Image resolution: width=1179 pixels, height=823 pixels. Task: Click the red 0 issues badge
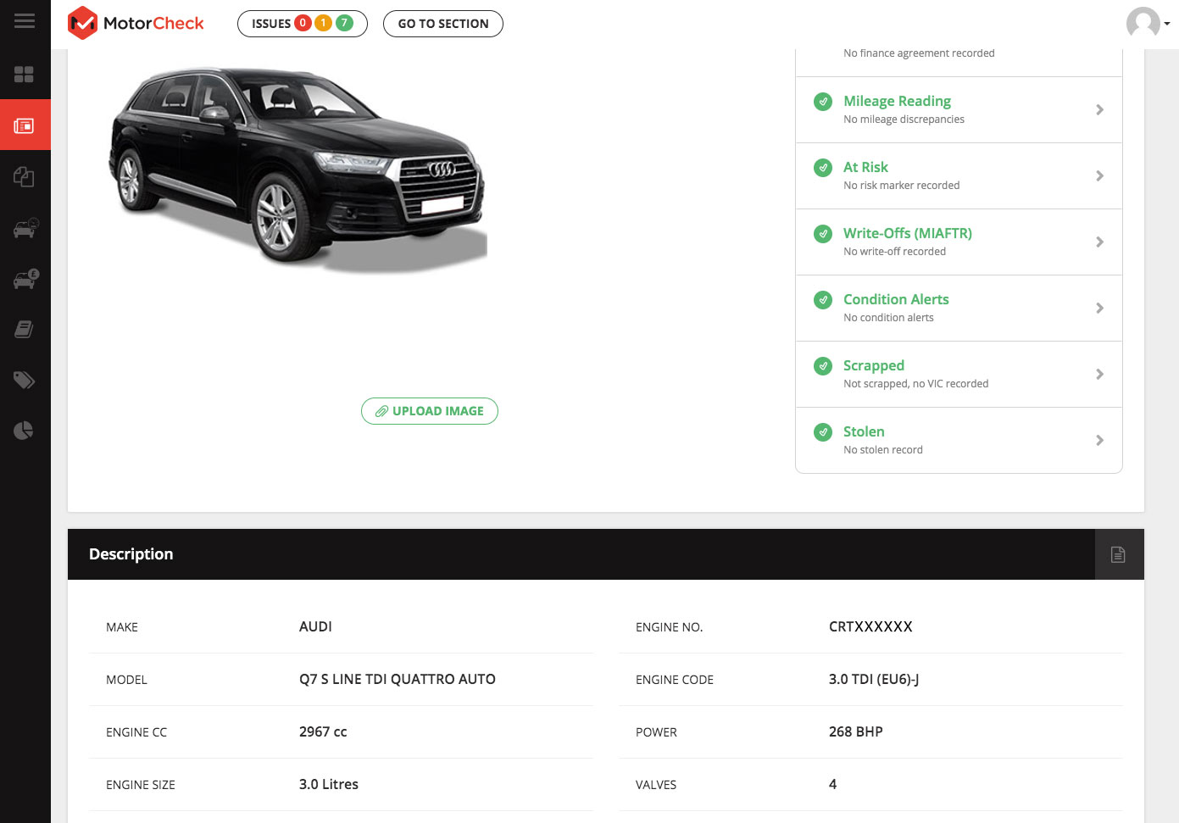coord(303,23)
